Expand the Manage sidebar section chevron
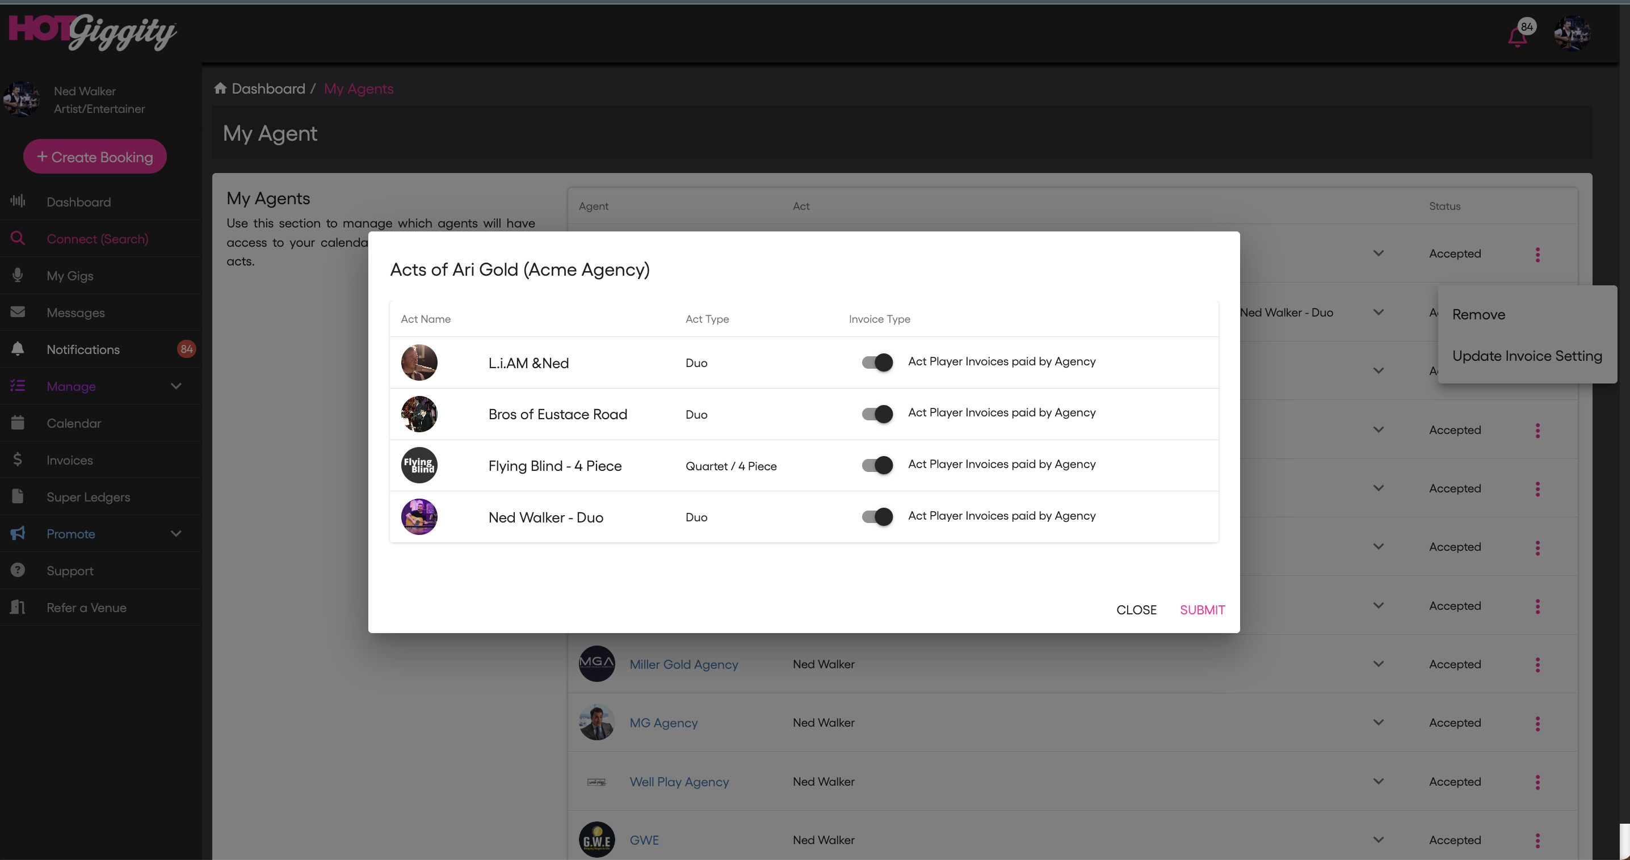 tap(176, 386)
